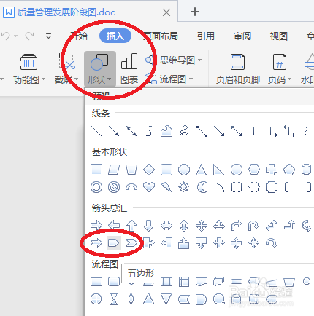The width and height of the screenshot is (314, 316).
Task: Select the parallelogram basic shape
Action: tap(114, 170)
